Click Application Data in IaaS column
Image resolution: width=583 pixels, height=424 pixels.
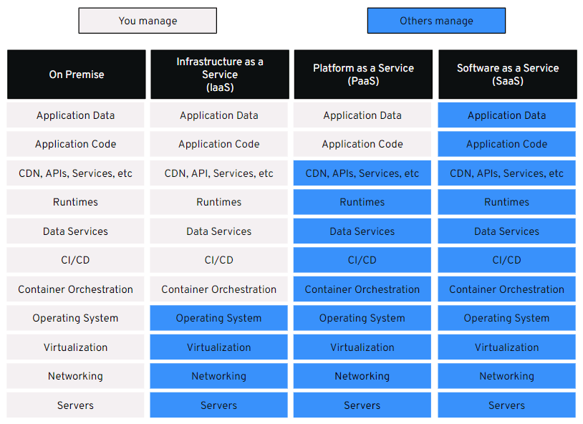[x=219, y=115]
